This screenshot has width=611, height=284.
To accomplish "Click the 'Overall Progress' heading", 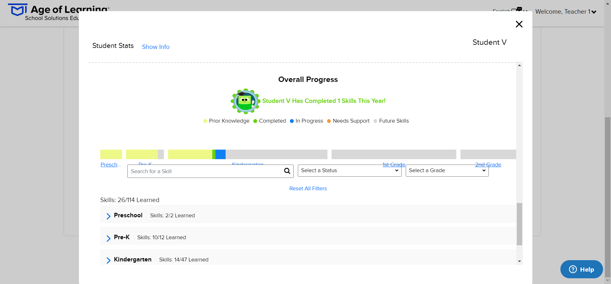I will pos(308,79).
